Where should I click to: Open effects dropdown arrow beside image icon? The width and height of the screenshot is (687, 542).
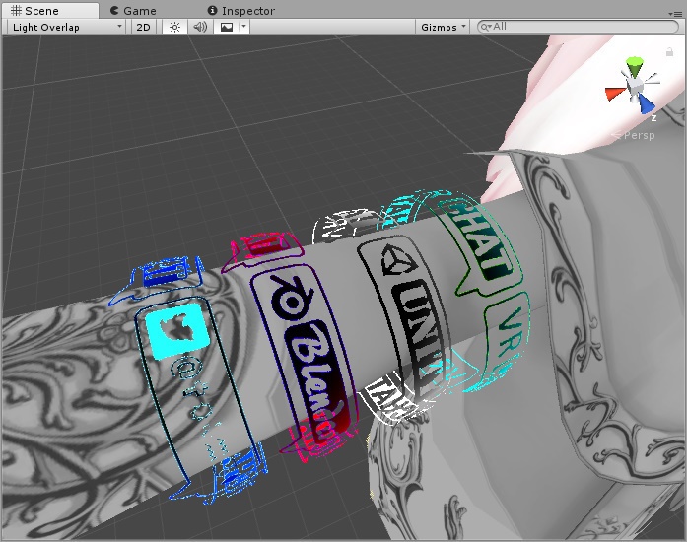point(244,28)
